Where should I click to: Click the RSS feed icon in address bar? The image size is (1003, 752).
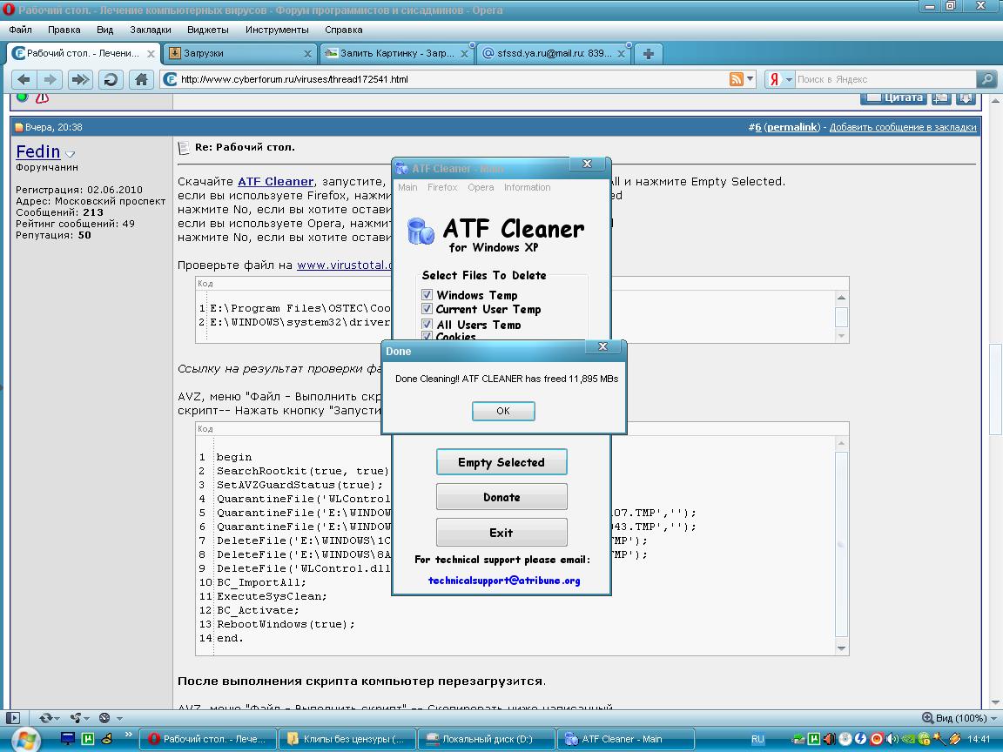[x=737, y=79]
